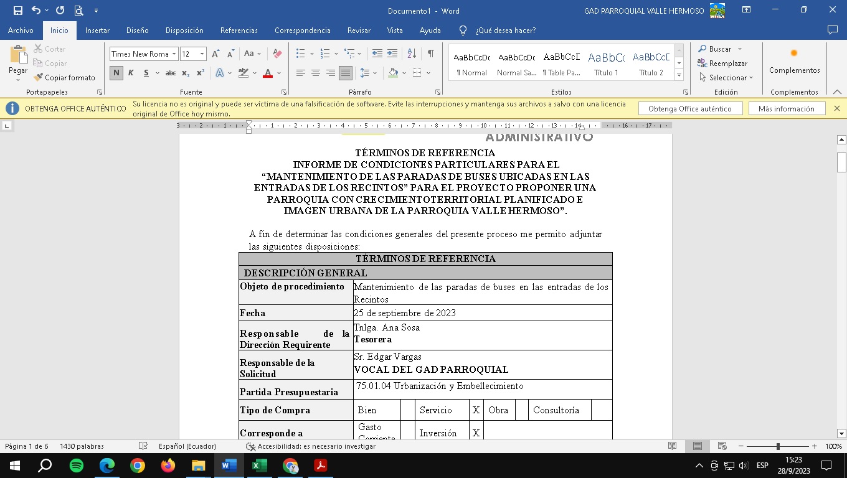Image resolution: width=847 pixels, height=478 pixels.
Task: Toggle the show paragraph marks icon
Action: 430,54
